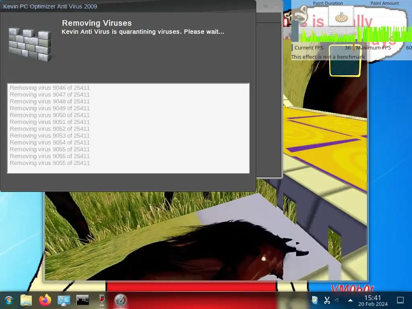
Task: Launch Firefox from the taskbar
Action: click(45, 300)
